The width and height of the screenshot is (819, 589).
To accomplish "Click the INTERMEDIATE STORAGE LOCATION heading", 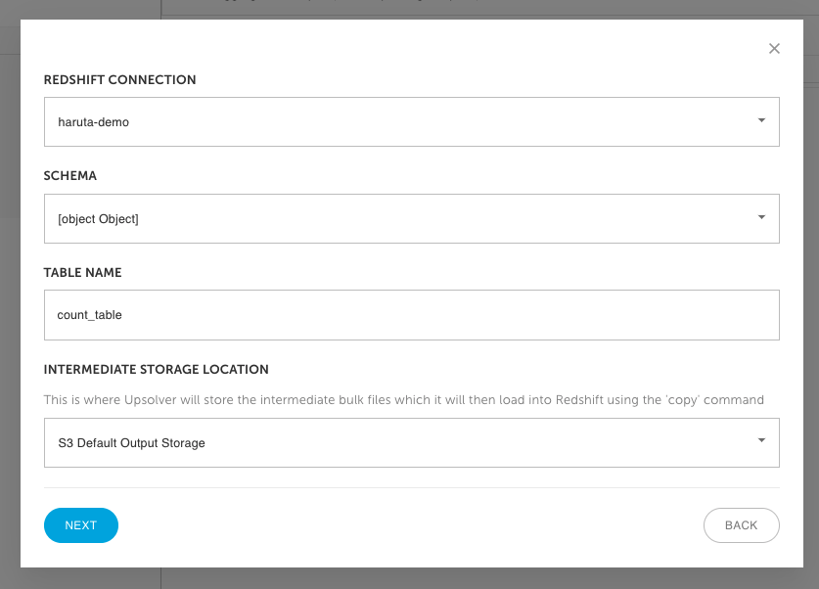I will point(157,370).
